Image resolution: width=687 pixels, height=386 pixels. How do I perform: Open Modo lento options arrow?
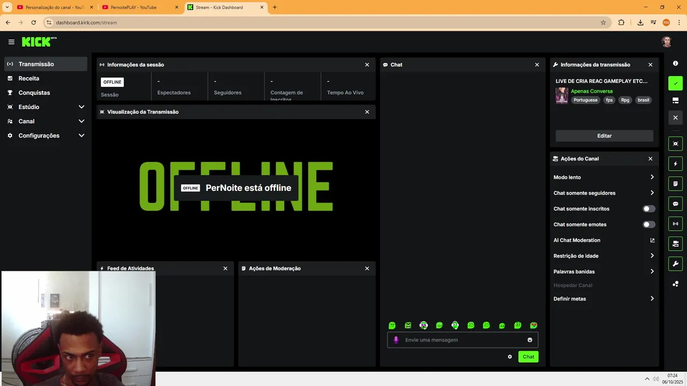tap(652, 177)
